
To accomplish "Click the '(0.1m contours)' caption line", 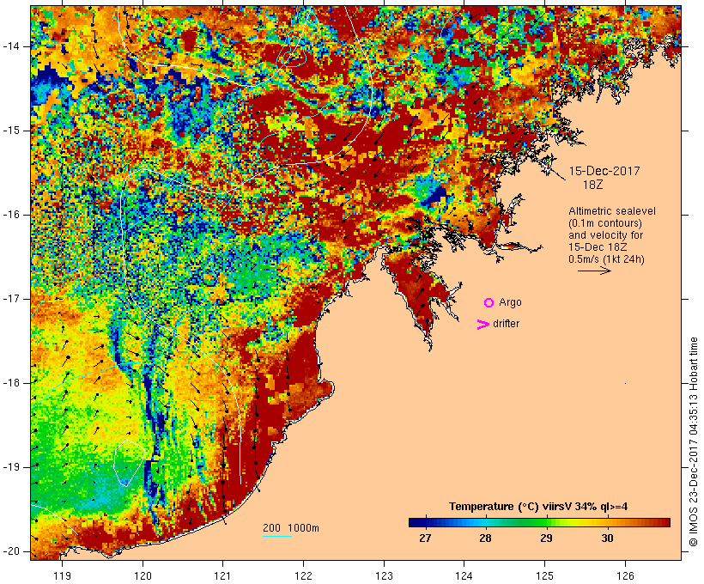I will 605,223.
